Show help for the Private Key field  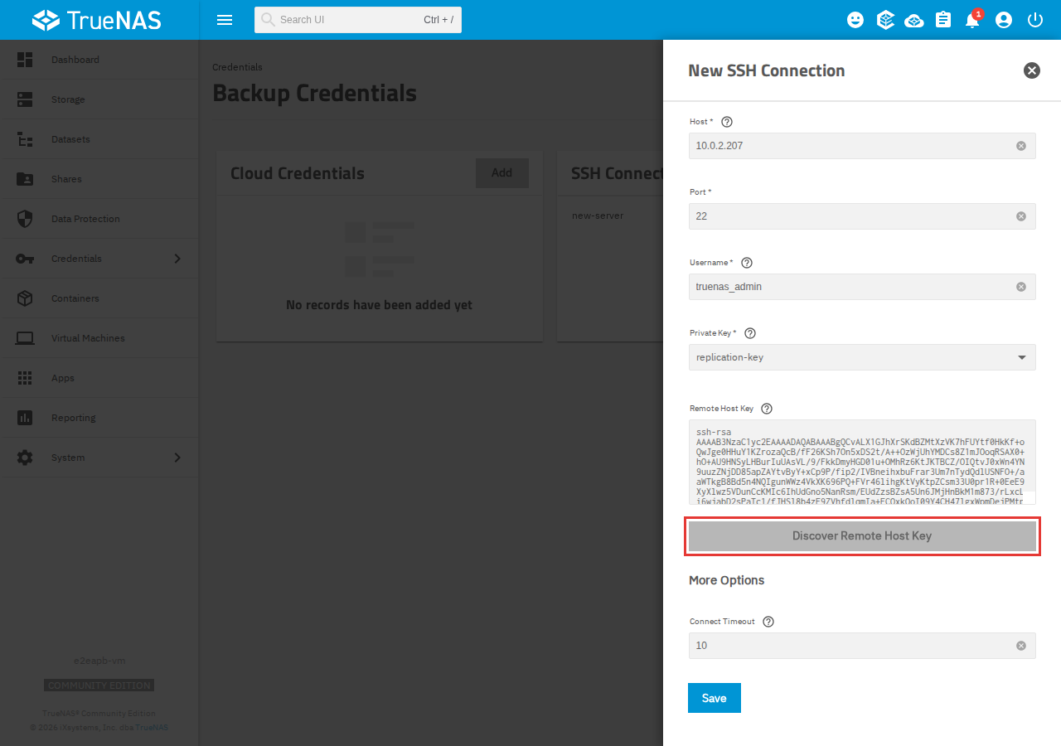pyautogui.click(x=750, y=333)
